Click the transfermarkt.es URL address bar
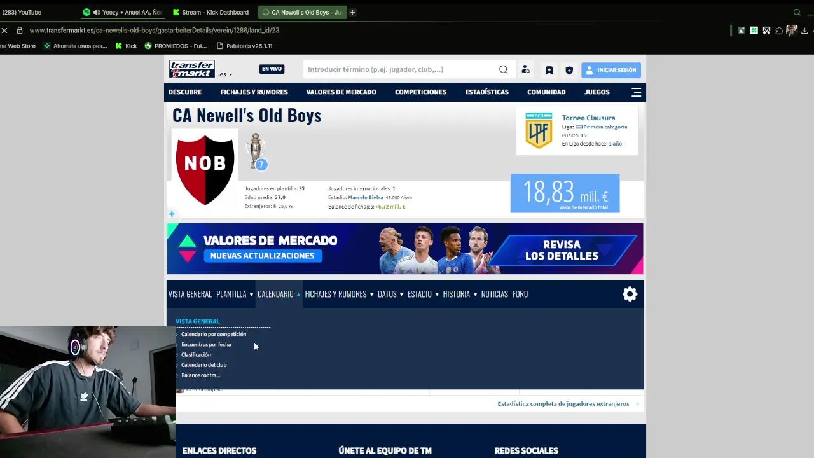The width and height of the screenshot is (814, 458). (x=155, y=30)
